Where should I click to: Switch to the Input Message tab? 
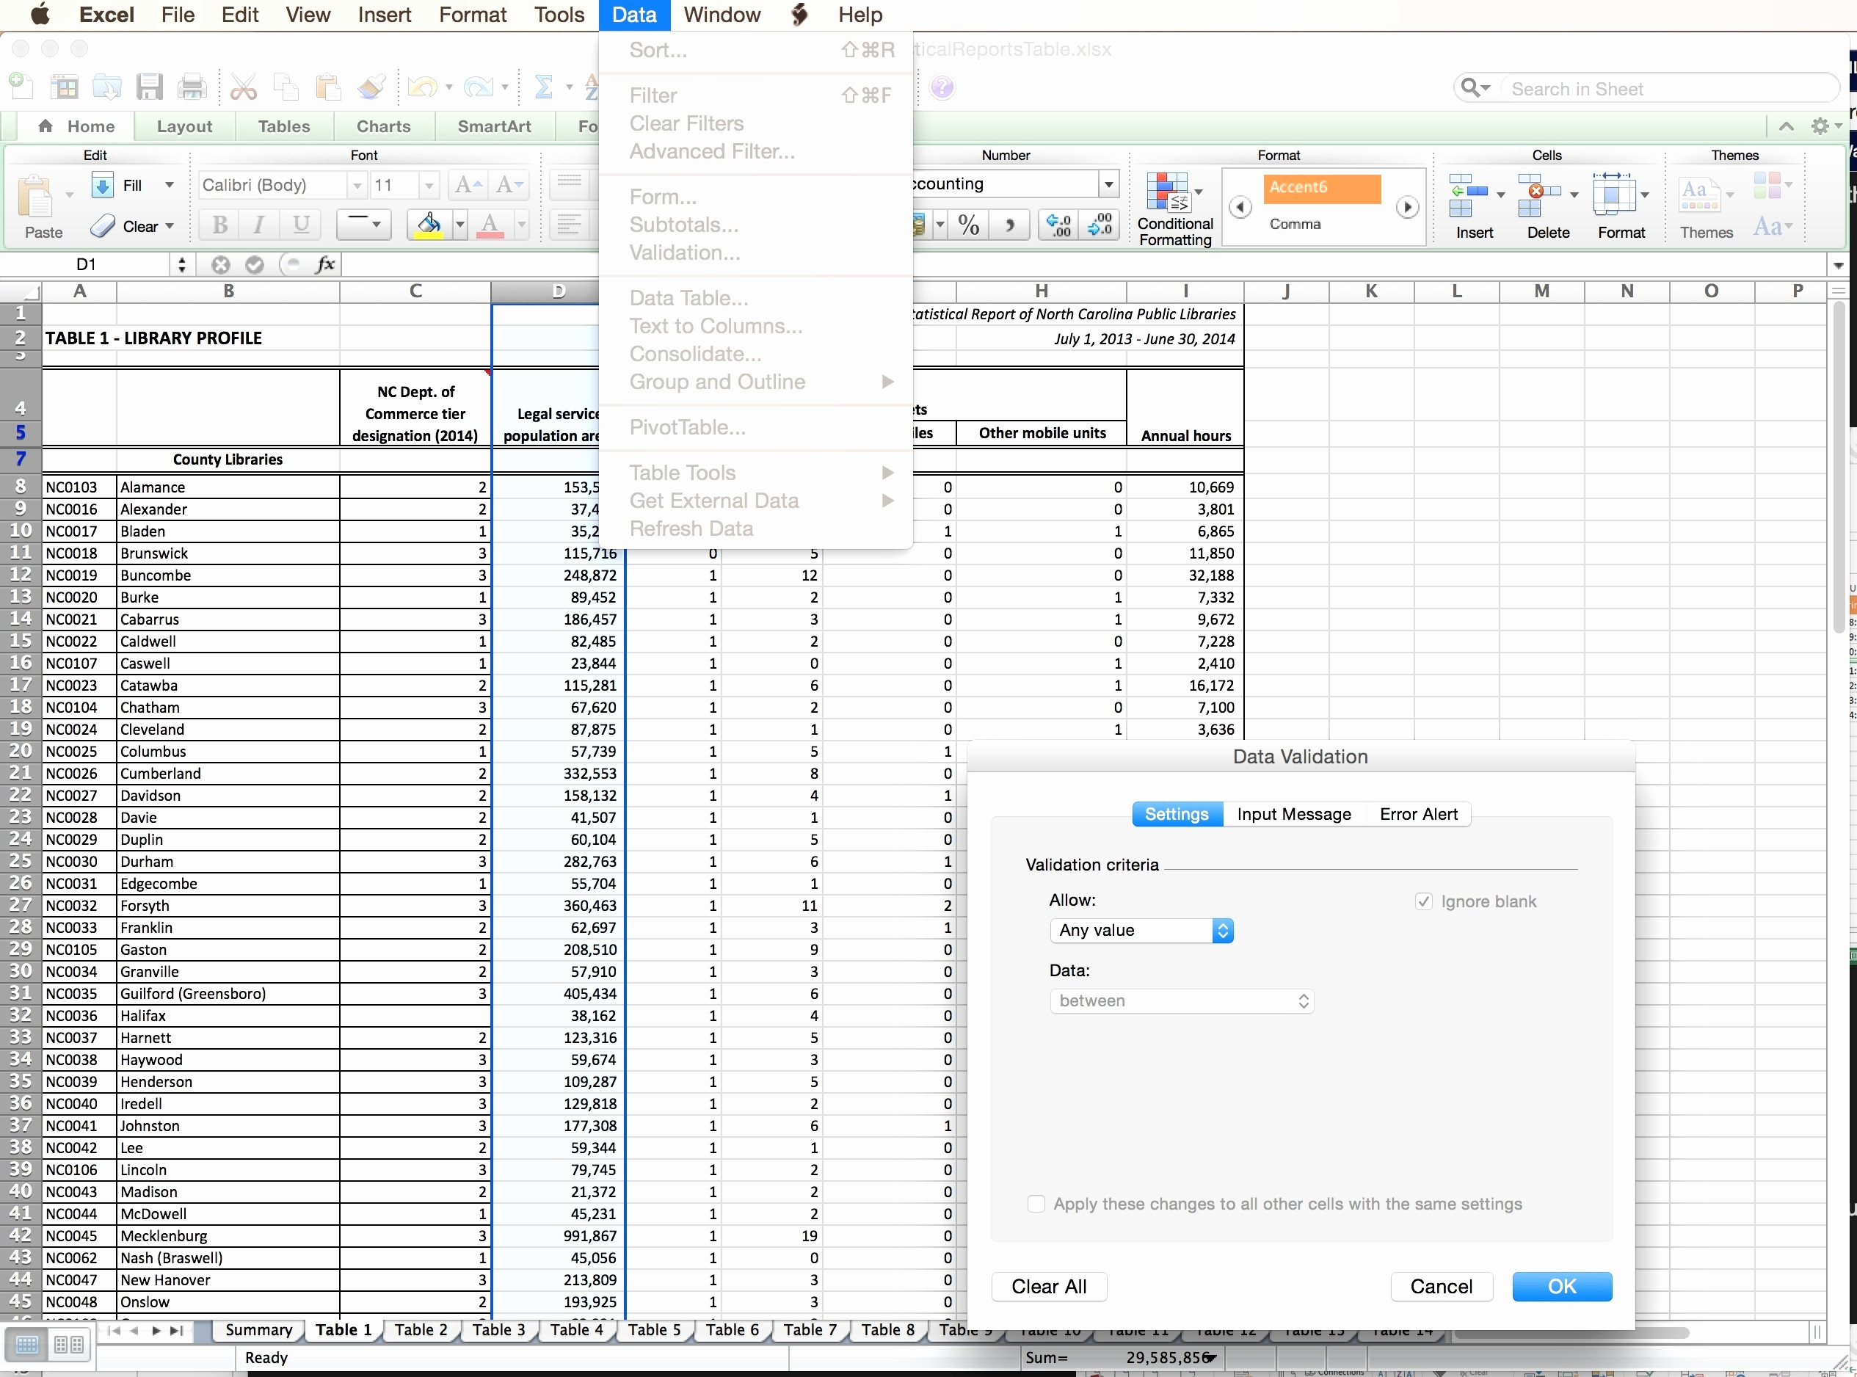[1293, 814]
